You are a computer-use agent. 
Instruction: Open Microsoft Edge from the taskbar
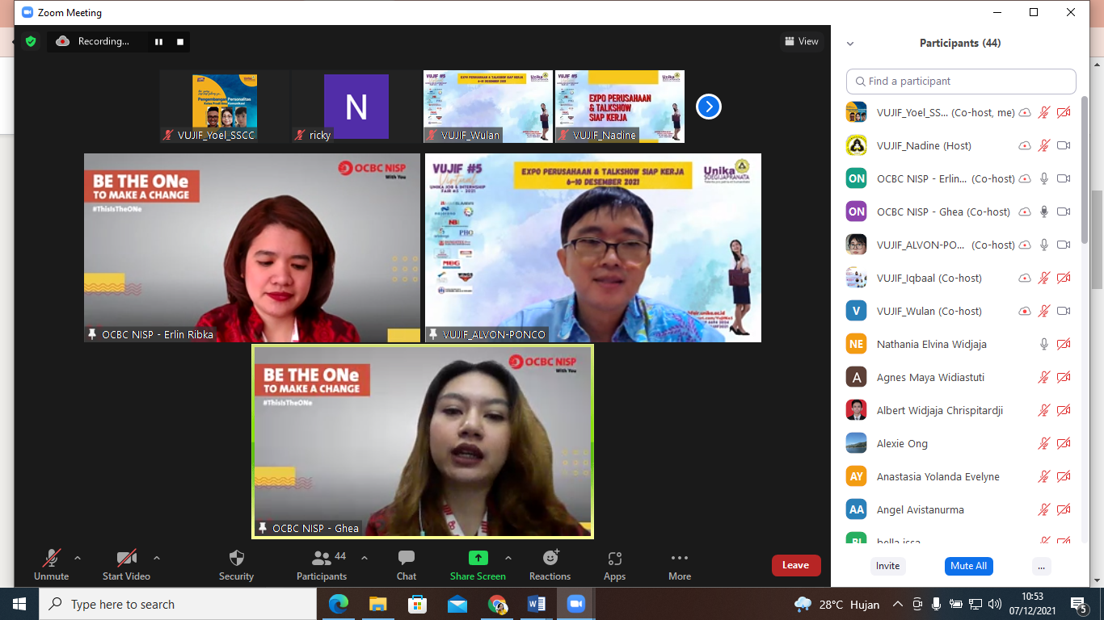pos(339,604)
